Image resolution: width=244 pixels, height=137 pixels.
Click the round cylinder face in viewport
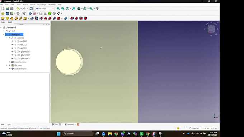[69, 62]
